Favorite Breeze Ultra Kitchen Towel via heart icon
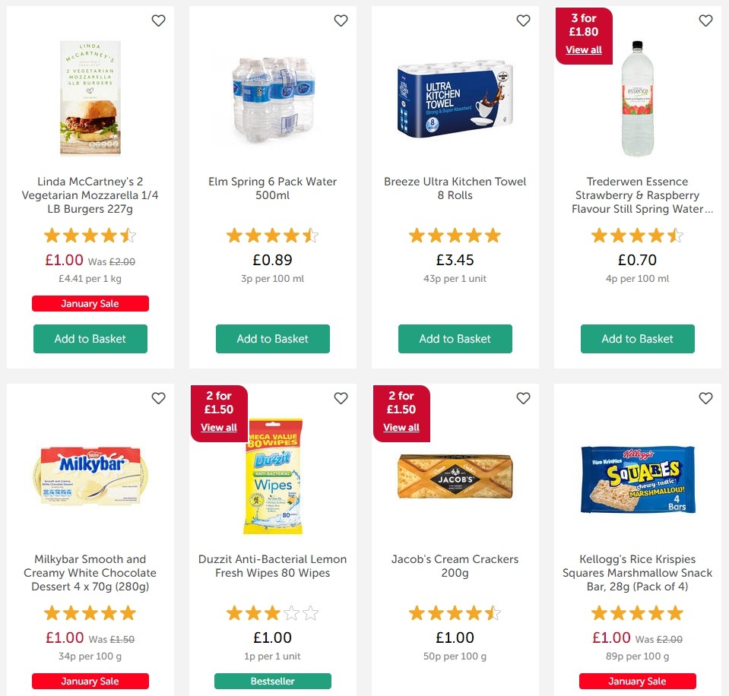This screenshot has width=729, height=696. pos(523,21)
